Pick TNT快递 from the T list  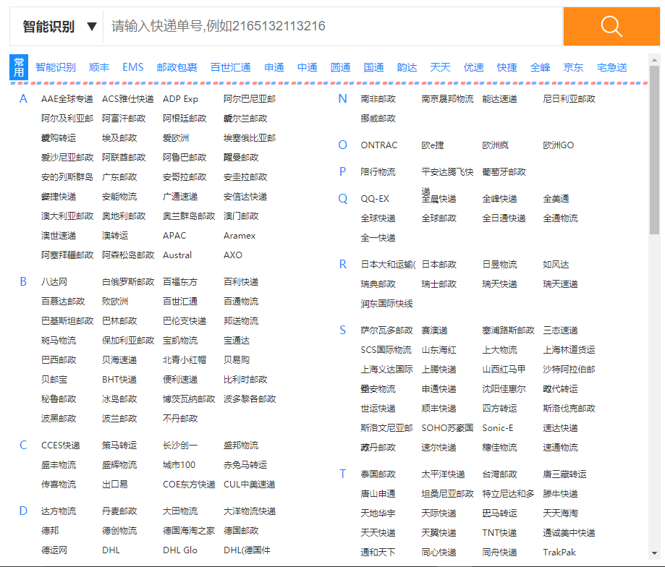pyautogui.click(x=499, y=533)
